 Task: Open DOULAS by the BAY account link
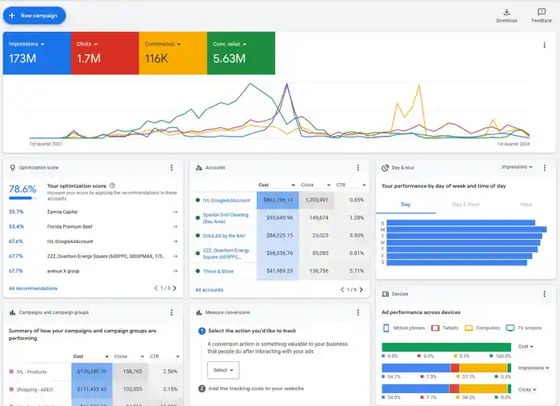224,236
